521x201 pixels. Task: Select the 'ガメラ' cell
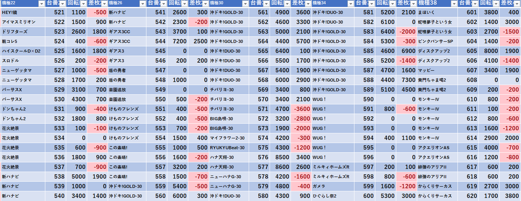click(333, 186)
